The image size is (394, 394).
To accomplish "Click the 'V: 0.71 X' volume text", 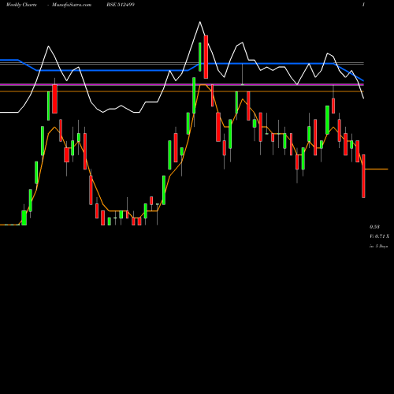I will click(379, 236).
